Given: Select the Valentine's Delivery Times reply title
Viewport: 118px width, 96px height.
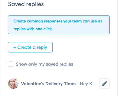Looking at the screenshot, I should 49,84.
